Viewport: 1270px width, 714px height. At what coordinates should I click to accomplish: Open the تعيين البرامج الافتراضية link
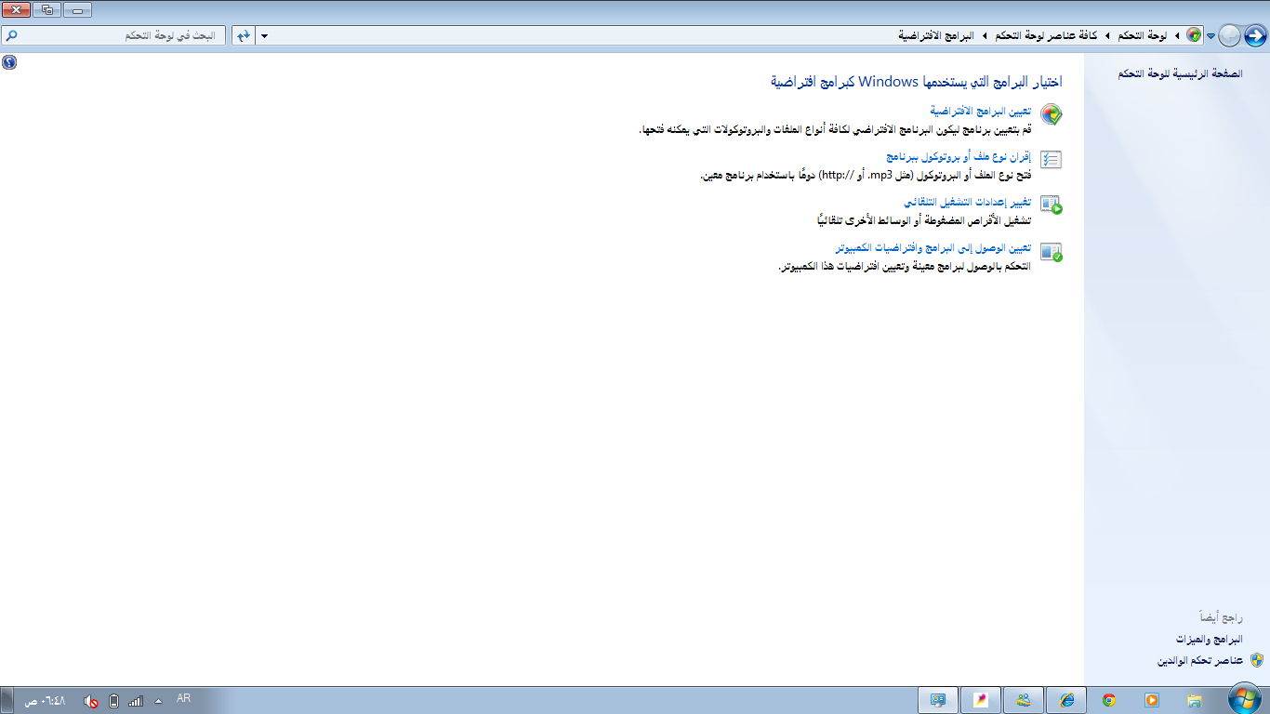pyautogui.click(x=981, y=111)
